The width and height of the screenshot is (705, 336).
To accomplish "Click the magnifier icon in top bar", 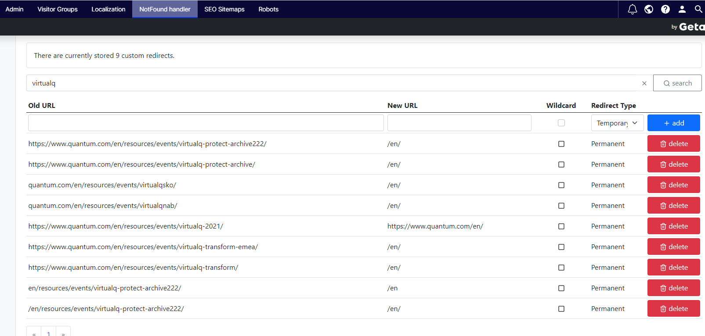I will click(698, 9).
